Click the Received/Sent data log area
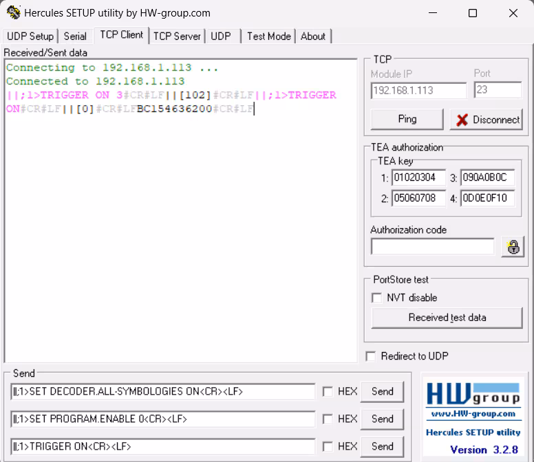 (180, 211)
